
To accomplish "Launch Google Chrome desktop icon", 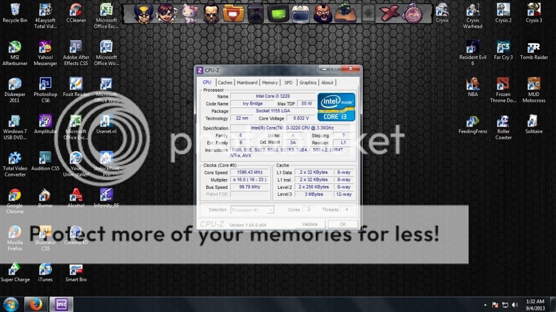I will coord(15,201).
